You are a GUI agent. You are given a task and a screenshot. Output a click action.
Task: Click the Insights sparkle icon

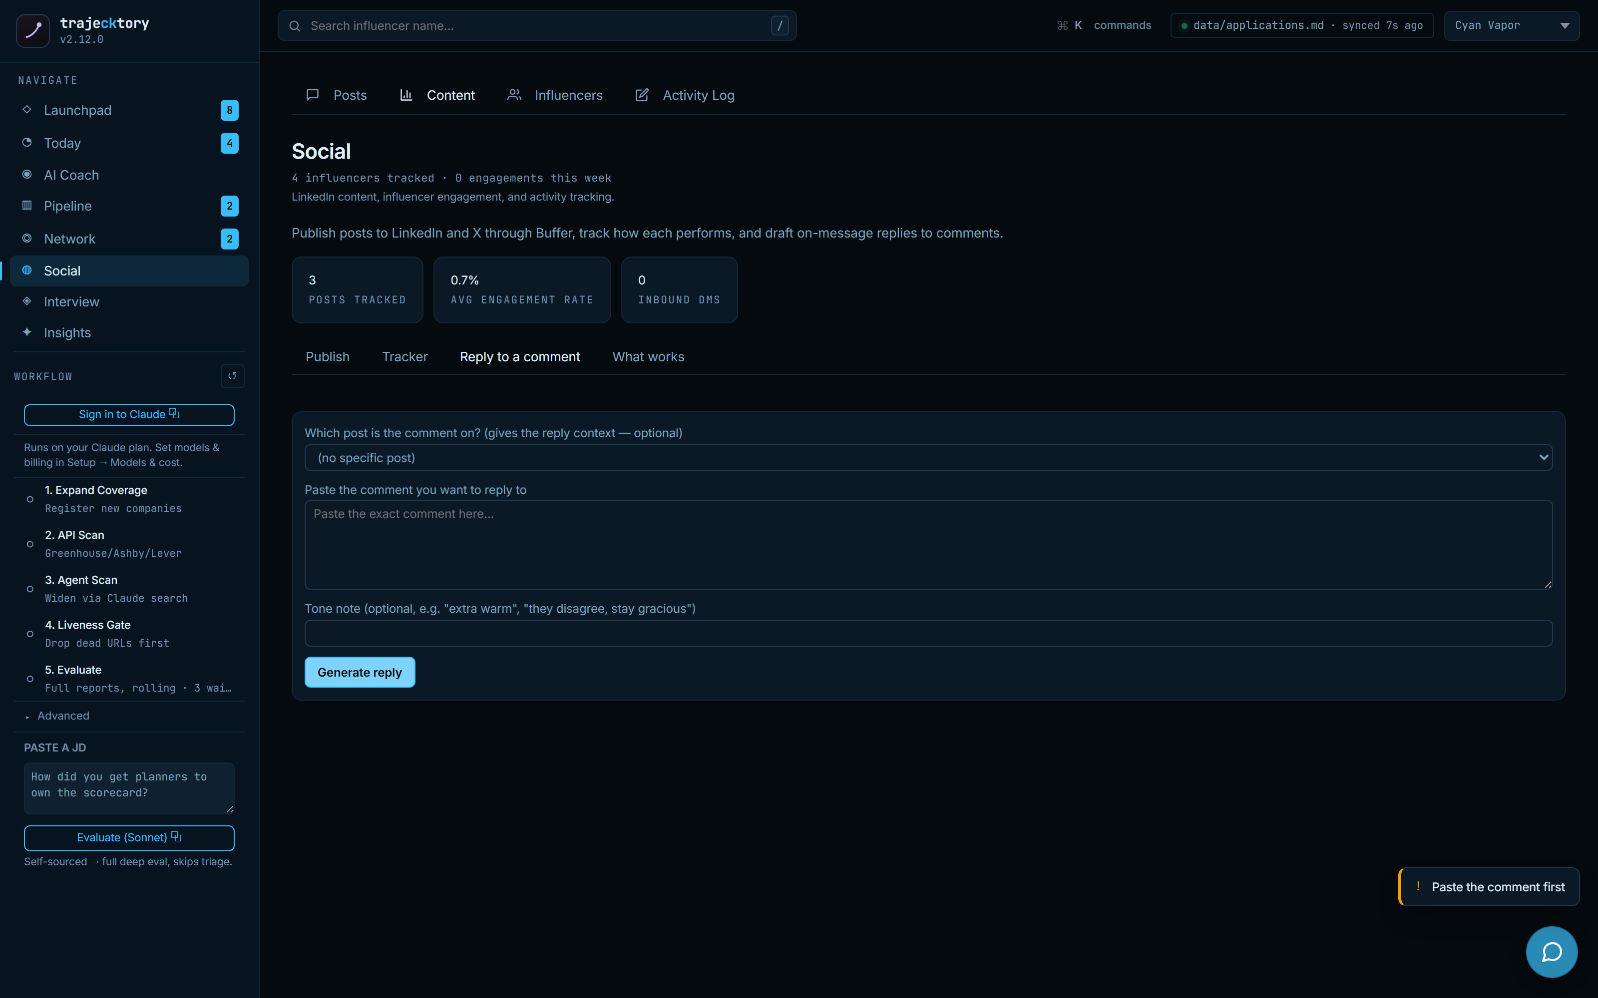tap(27, 332)
